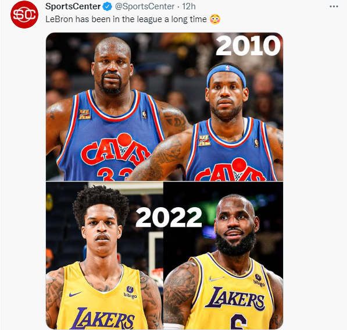347x330 pixels.
Task: Open the tweet via the 12h timestamp
Action: tap(189, 6)
